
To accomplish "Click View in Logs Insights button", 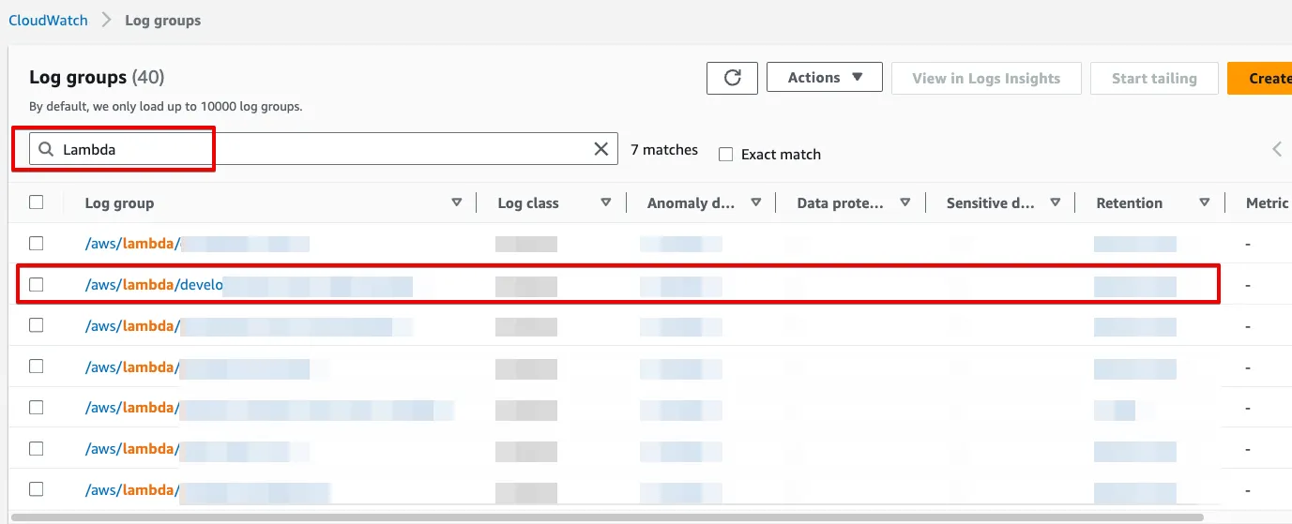I will click(986, 79).
